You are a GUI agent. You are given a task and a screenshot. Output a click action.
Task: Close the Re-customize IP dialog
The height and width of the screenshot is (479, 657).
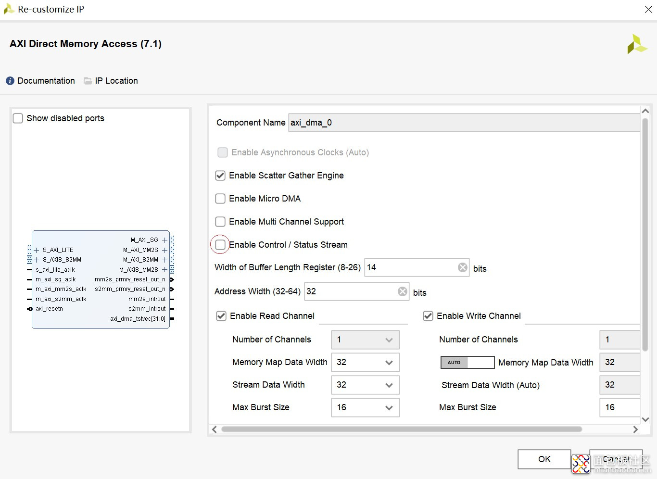pyautogui.click(x=648, y=10)
